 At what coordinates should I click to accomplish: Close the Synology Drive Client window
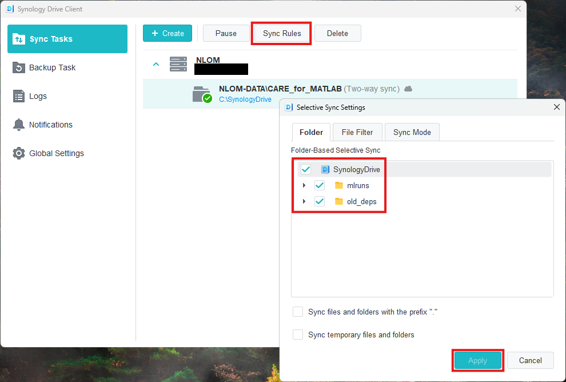517,9
